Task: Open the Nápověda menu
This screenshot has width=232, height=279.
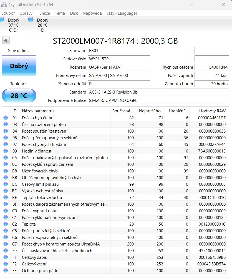Action: 92,13
